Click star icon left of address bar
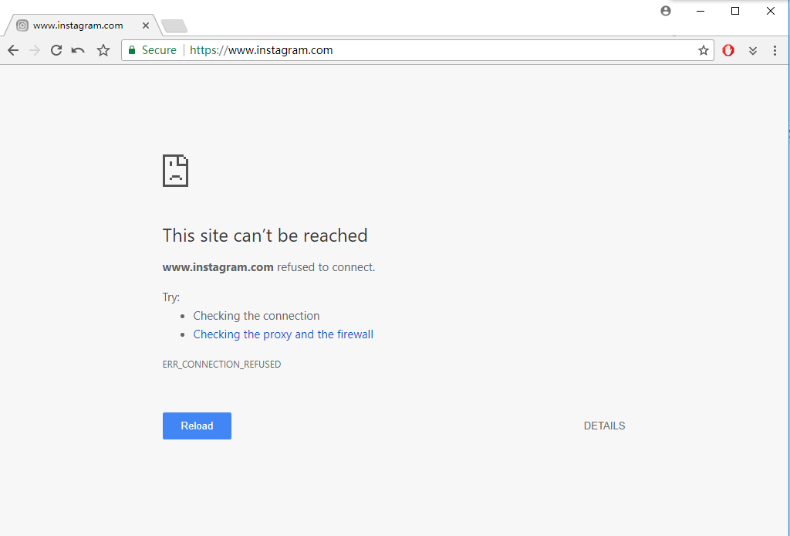Screen dimensions: 790x536 [103, 50]
